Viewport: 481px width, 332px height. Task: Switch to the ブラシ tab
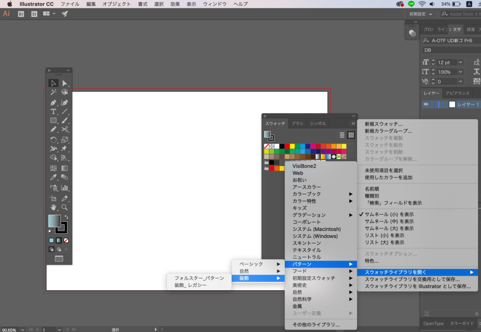297,124
